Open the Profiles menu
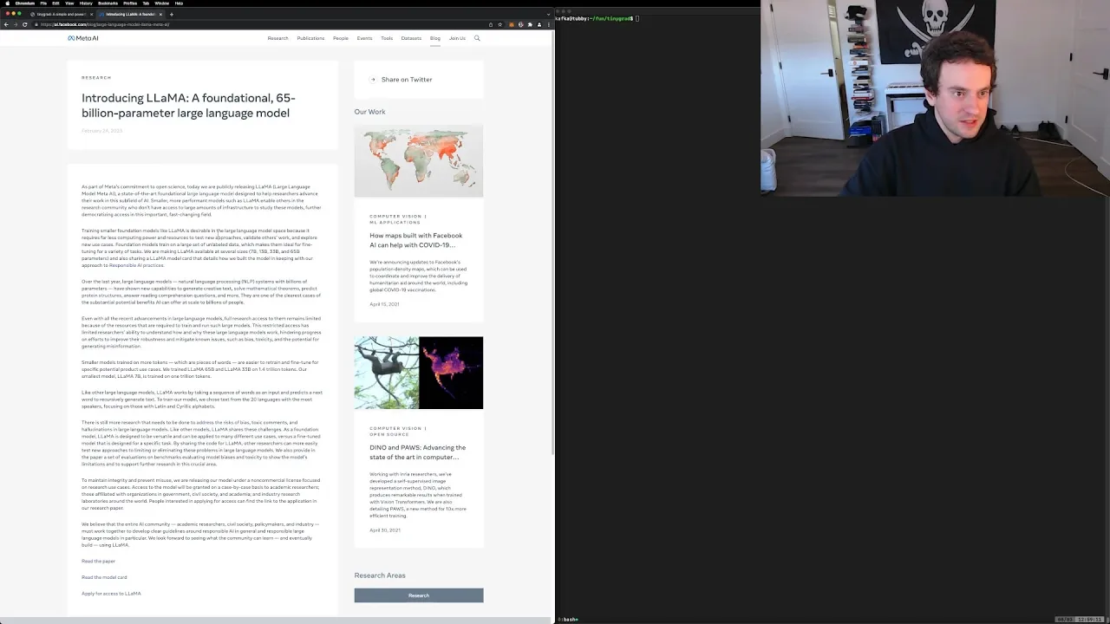 pyautogui.click(x=130, y=3)
